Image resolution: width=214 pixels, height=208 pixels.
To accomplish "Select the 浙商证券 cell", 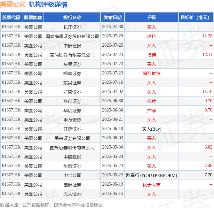I will (72, 92).
